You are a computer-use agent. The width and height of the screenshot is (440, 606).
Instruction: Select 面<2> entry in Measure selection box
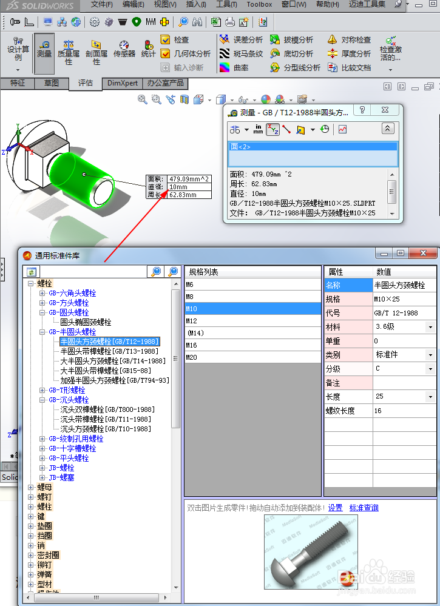point(313,147)
